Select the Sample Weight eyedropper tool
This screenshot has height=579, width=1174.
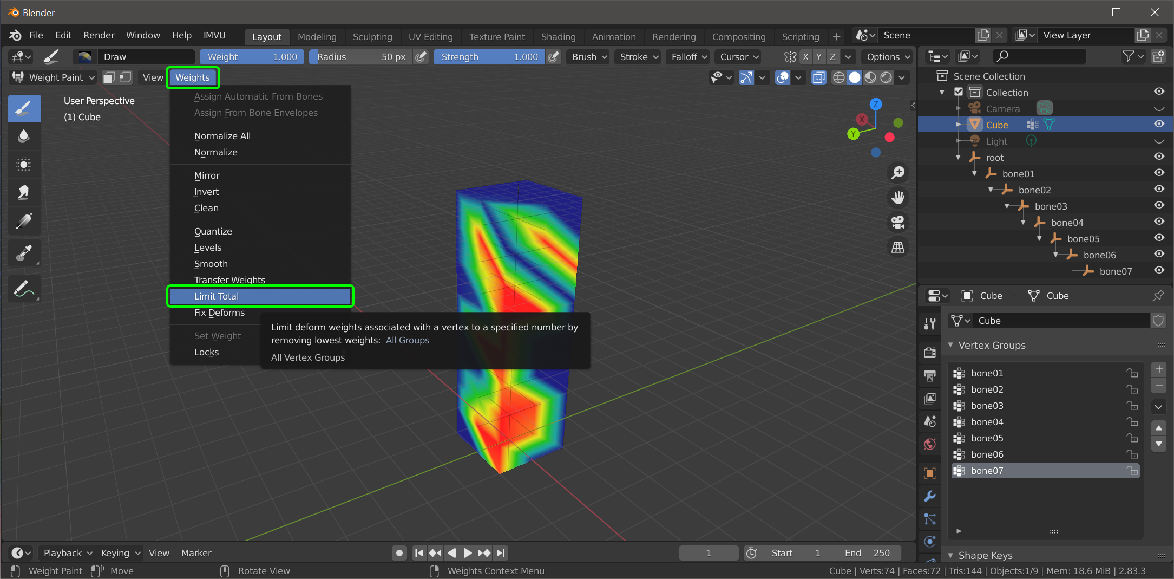click(24, 253)
